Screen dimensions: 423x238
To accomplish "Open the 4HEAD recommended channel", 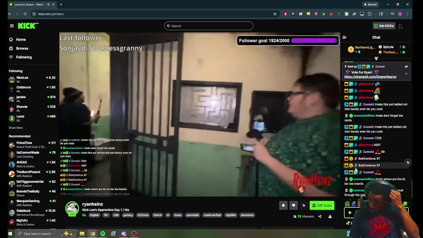I will point(32,164).
